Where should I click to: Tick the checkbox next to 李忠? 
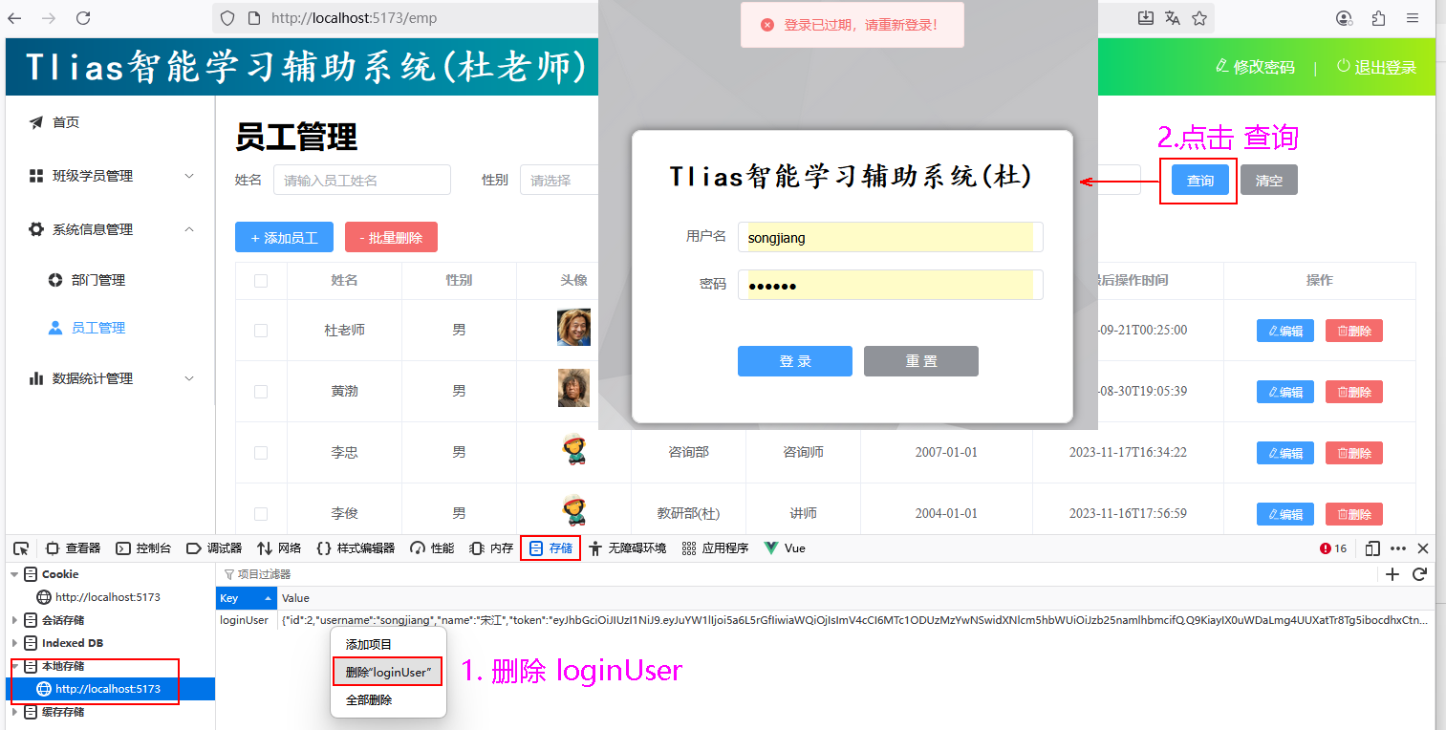click(261, 453)
